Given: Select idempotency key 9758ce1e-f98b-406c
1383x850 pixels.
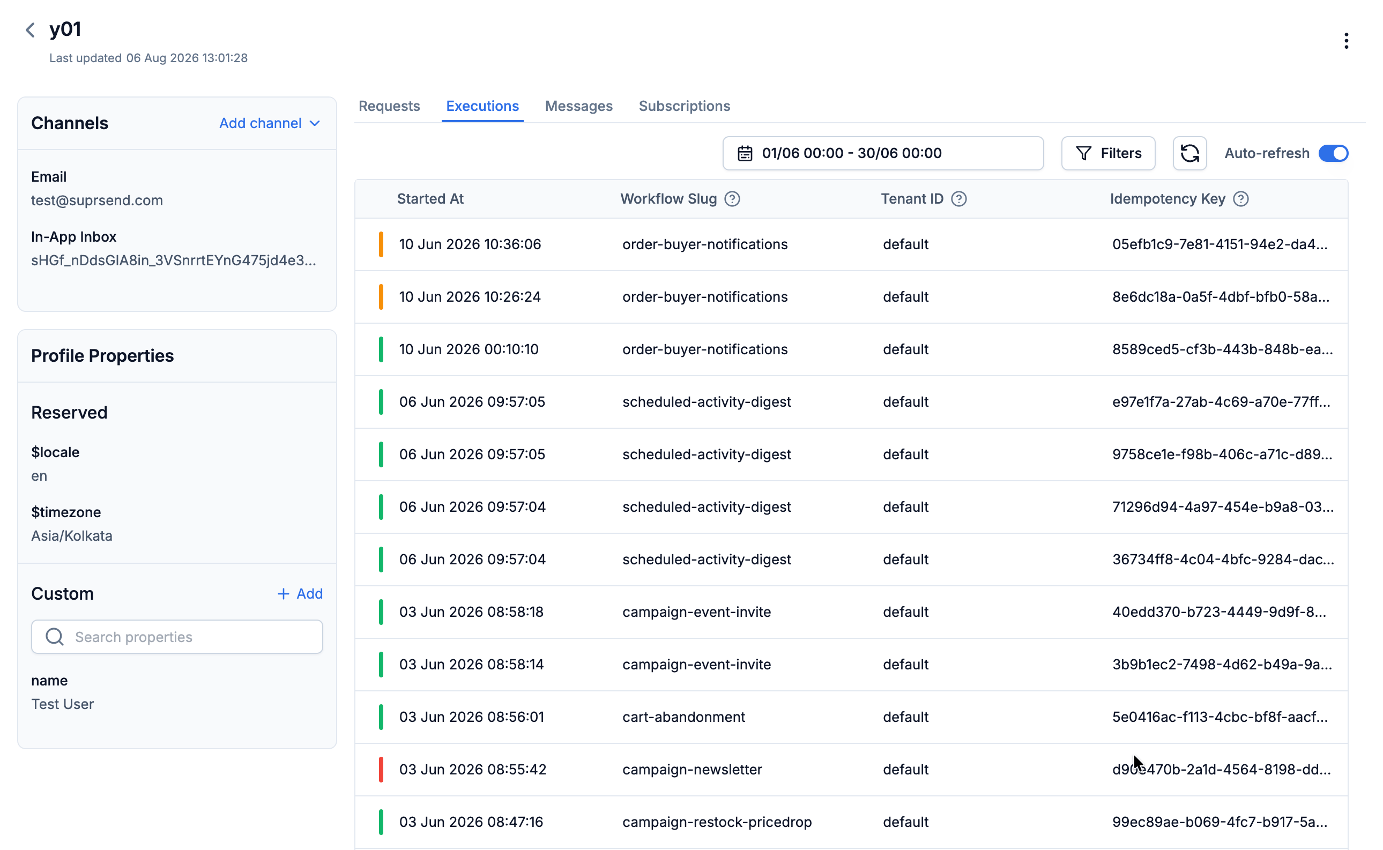Looking at the screenshot, I should coord(1222,454).
